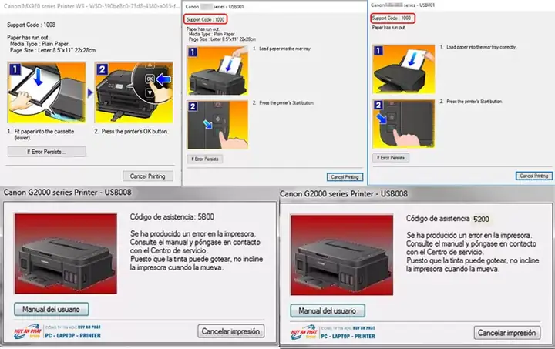Click If Error Persists in middle dialog
Image resolution: width=555 pixels, height=349 pixels.
[205, 159]
